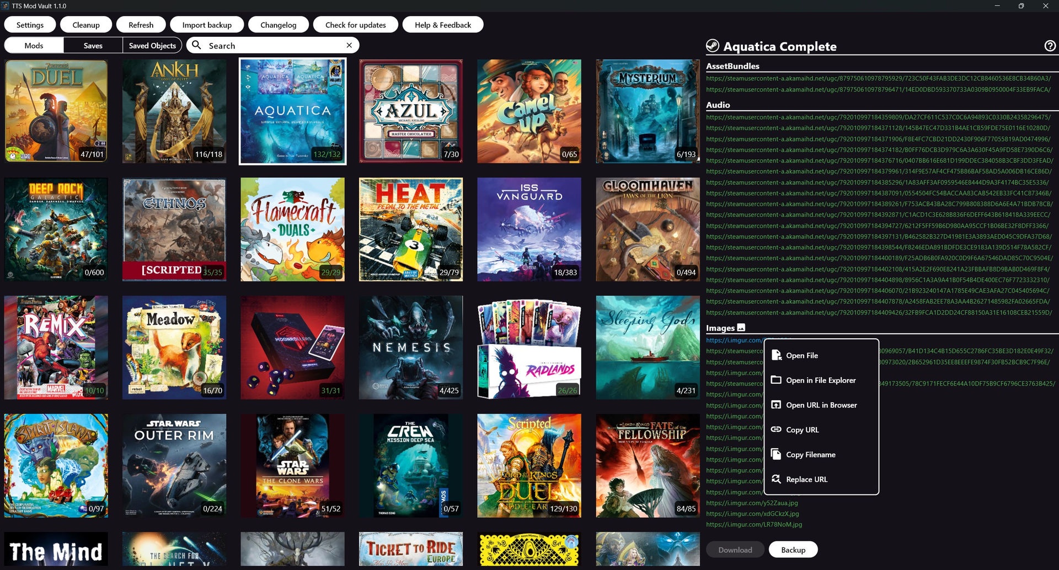Open the imgur link xdGCkzX.jpg
This screenshot has width=1059, height=570.
point(752,514)
